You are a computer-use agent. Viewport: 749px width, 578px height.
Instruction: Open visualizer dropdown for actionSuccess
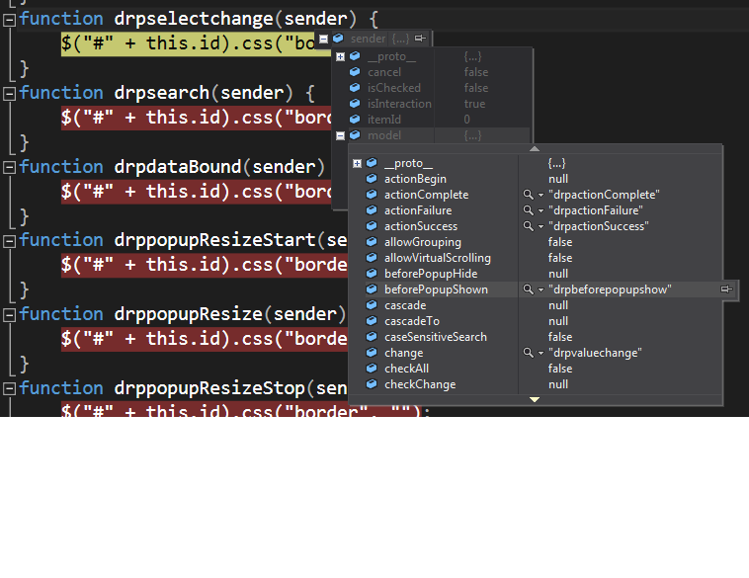coord(541,226)
